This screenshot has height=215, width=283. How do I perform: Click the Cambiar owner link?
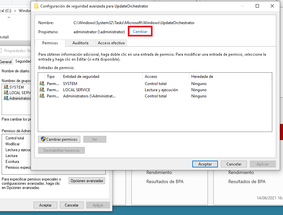pos(140,32)
